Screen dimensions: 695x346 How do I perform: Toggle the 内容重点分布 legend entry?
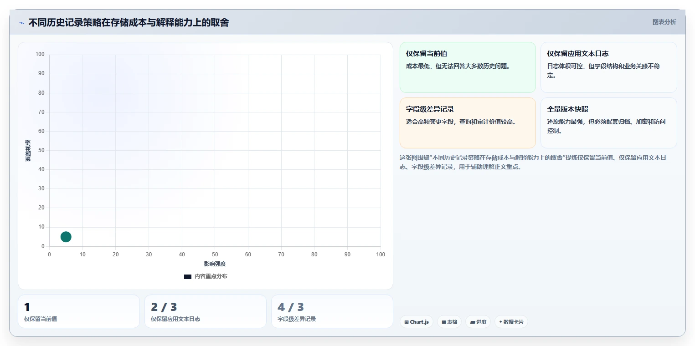[x=206, y=276]
